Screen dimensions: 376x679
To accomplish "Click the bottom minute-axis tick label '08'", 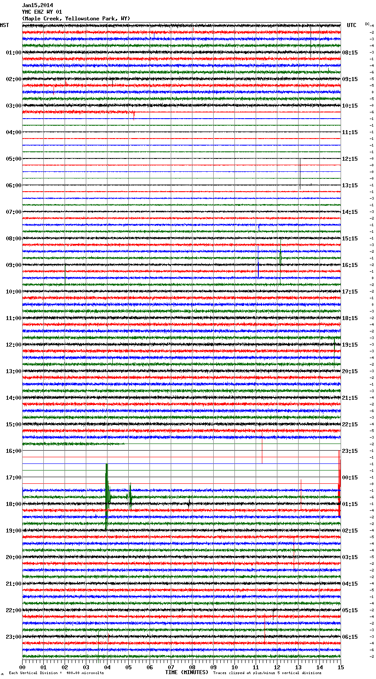I will point(192,667).
